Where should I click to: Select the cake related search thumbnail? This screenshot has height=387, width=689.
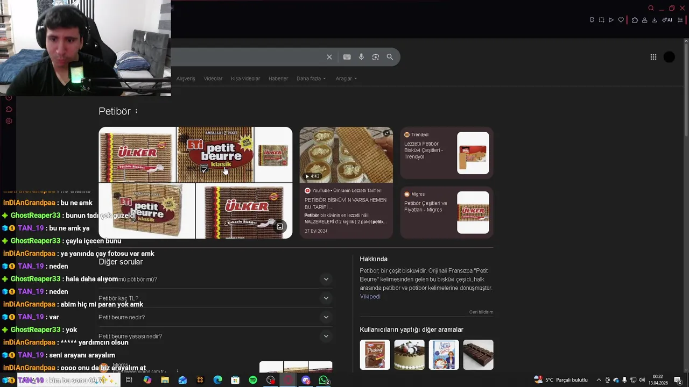tap(409, 355)
